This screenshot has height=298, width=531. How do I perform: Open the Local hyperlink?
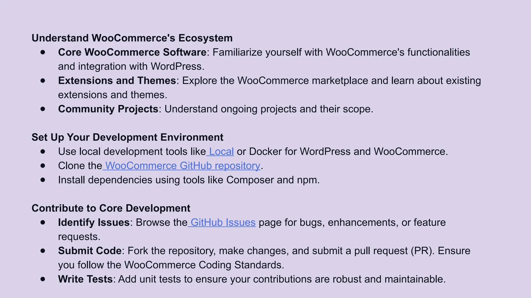(221, 152)
